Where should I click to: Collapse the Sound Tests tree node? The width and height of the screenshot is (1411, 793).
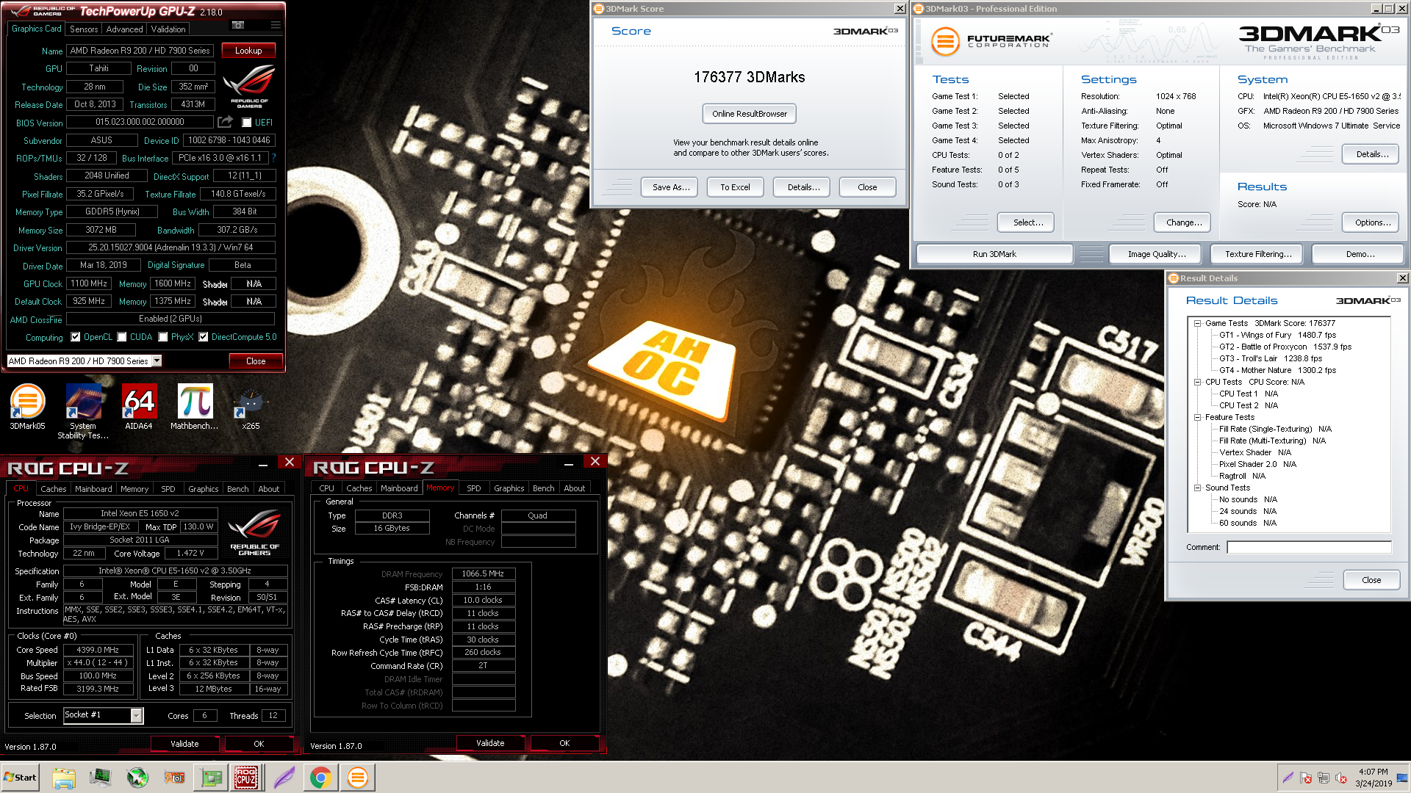click(1197, 488)
